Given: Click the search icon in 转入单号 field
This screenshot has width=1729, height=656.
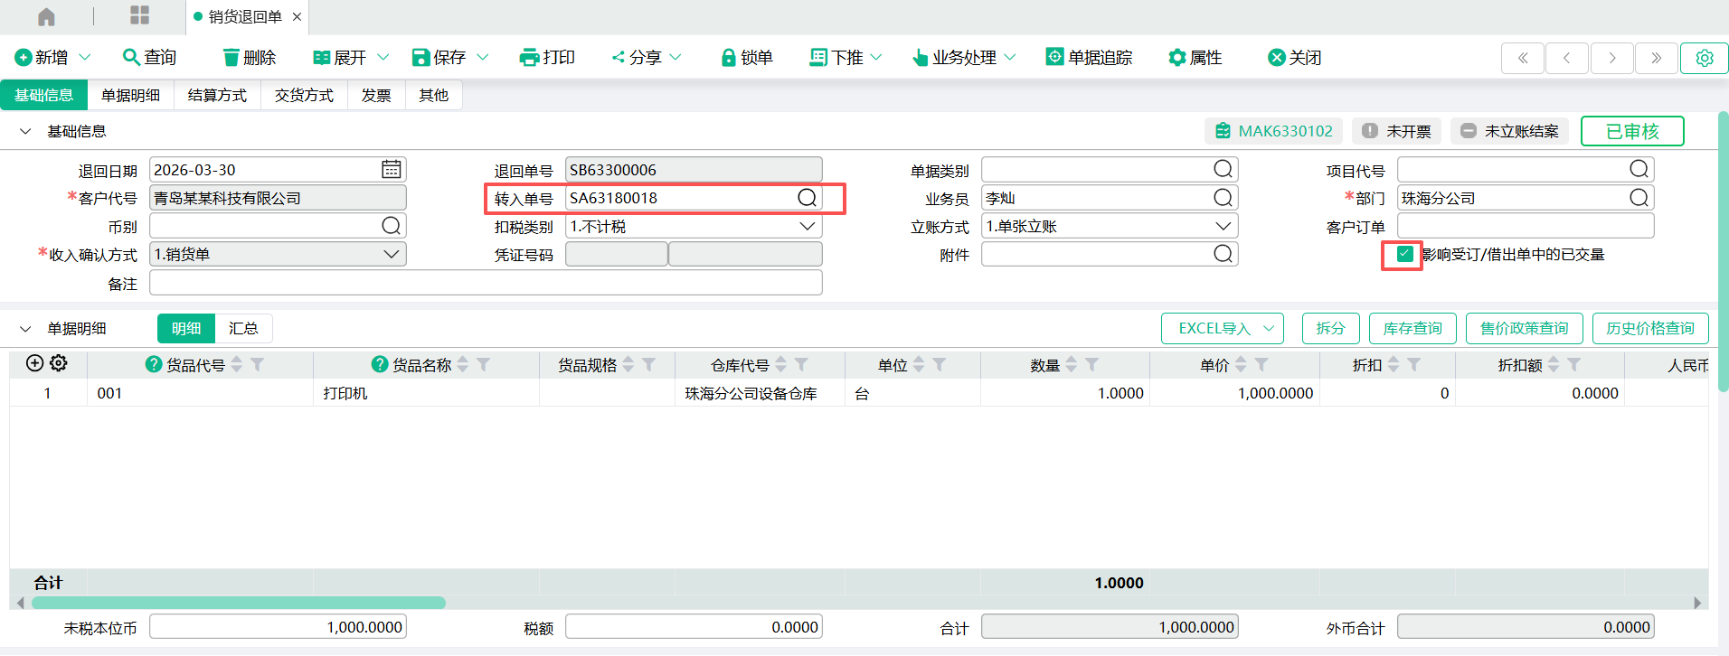Looking at the screenshot, I should pyautogui.click(x=807, y=198).
